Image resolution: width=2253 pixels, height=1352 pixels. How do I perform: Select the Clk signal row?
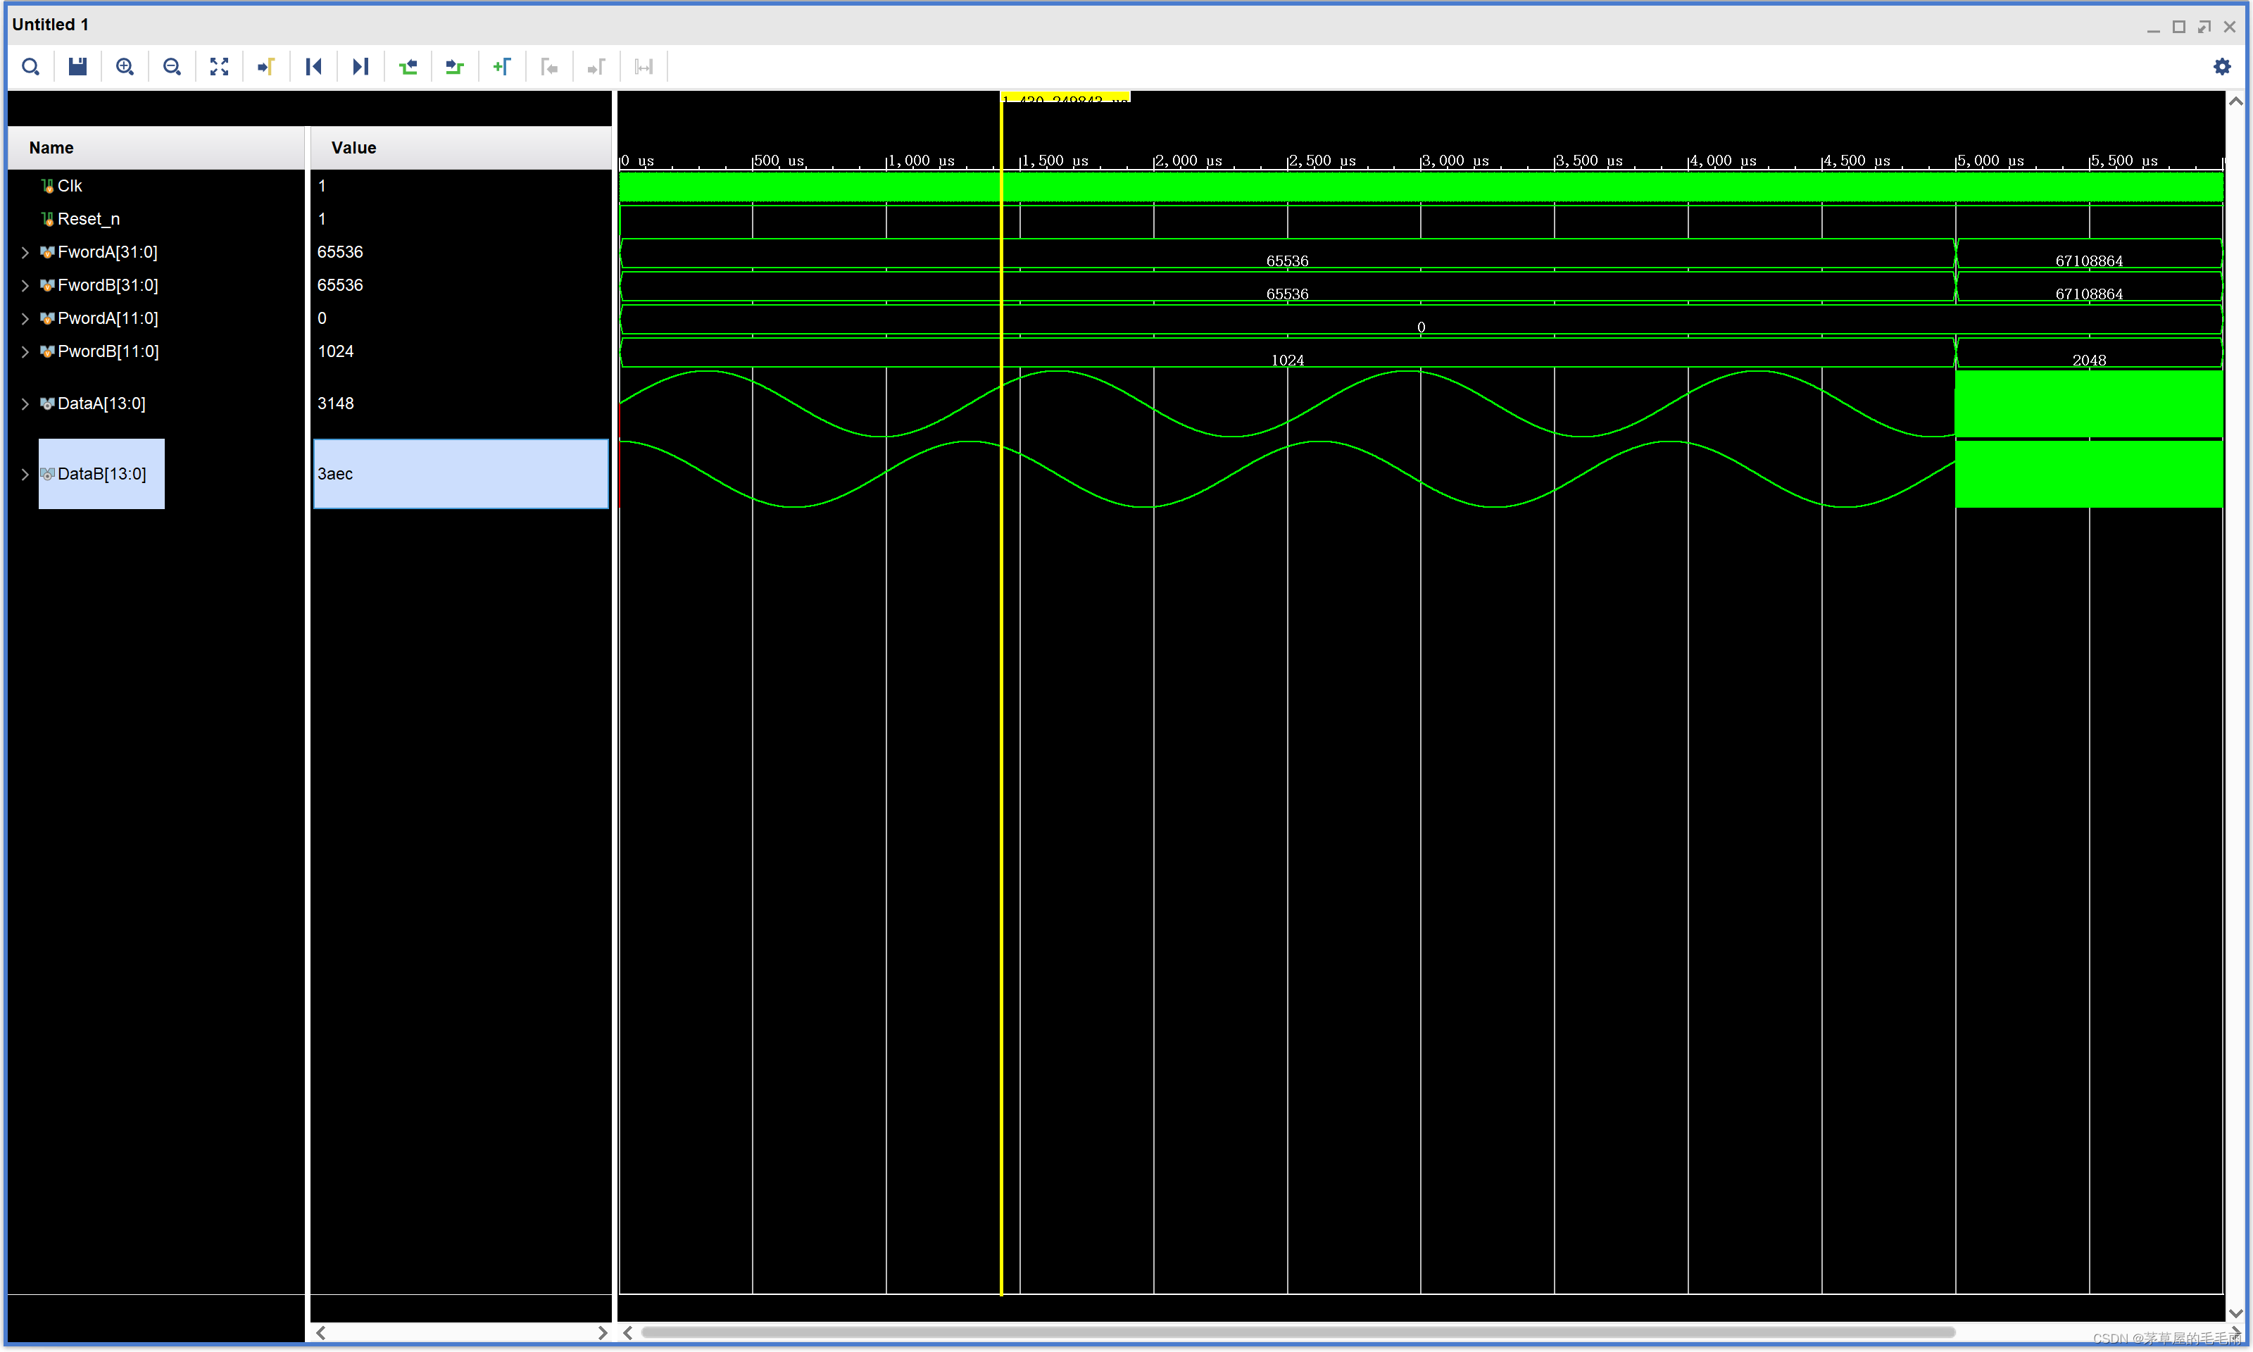click(69, 186)
